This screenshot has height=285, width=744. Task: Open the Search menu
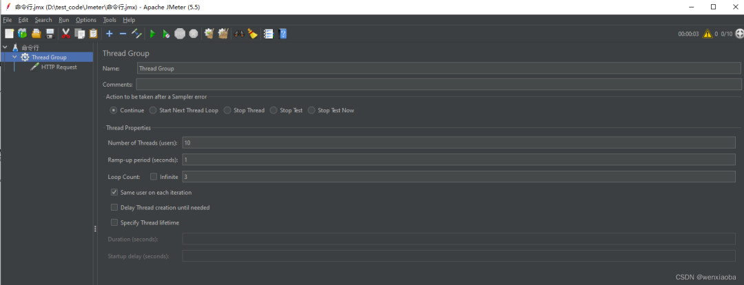[x=43, y=20]
